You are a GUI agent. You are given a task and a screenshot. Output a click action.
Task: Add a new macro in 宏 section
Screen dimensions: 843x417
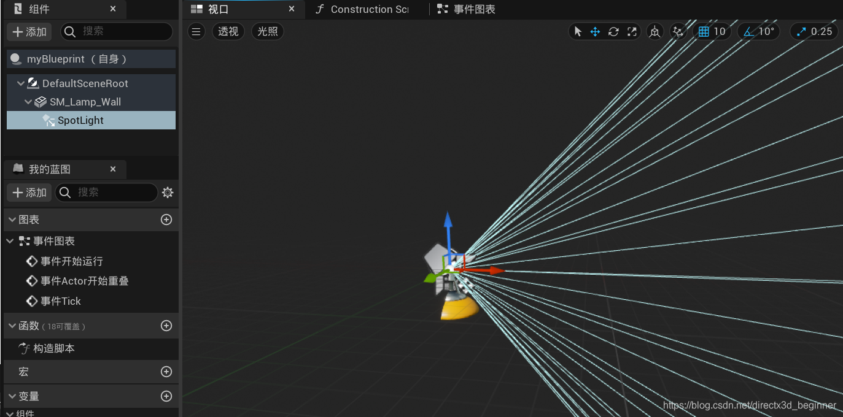(x=166, y=372)
